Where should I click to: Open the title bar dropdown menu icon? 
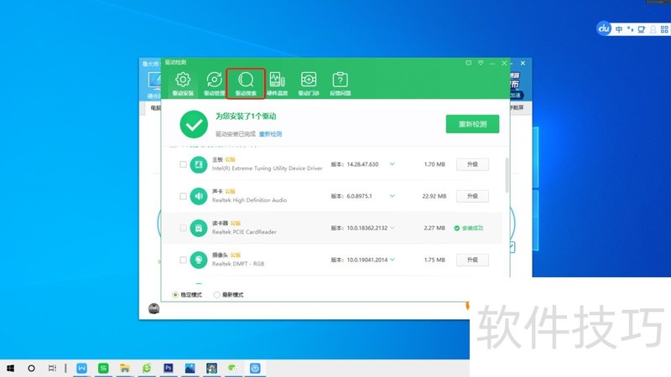pos(481,63)
